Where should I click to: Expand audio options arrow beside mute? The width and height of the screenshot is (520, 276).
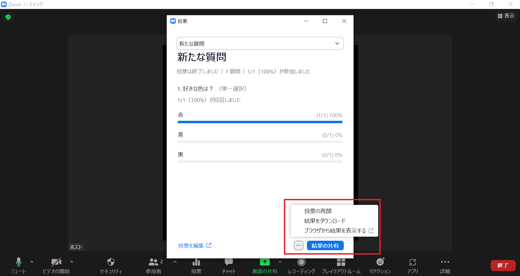[32, 262]
